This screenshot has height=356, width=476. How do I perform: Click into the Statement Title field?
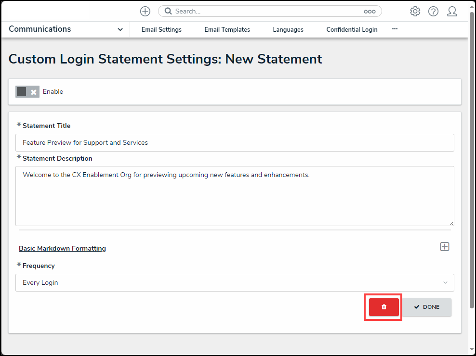(x=235, y=142)
